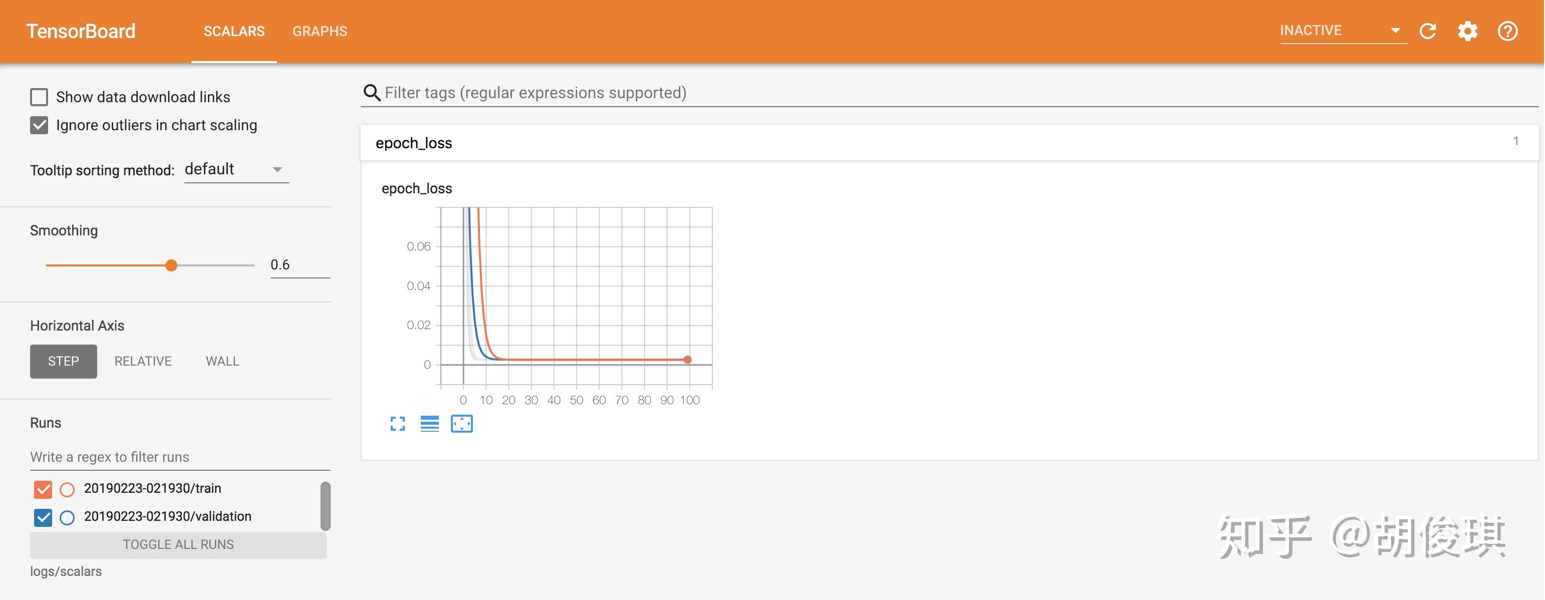Click fit domain to data icon
The height and width of the screenshot is (600, 1545).
pos(461,424)
